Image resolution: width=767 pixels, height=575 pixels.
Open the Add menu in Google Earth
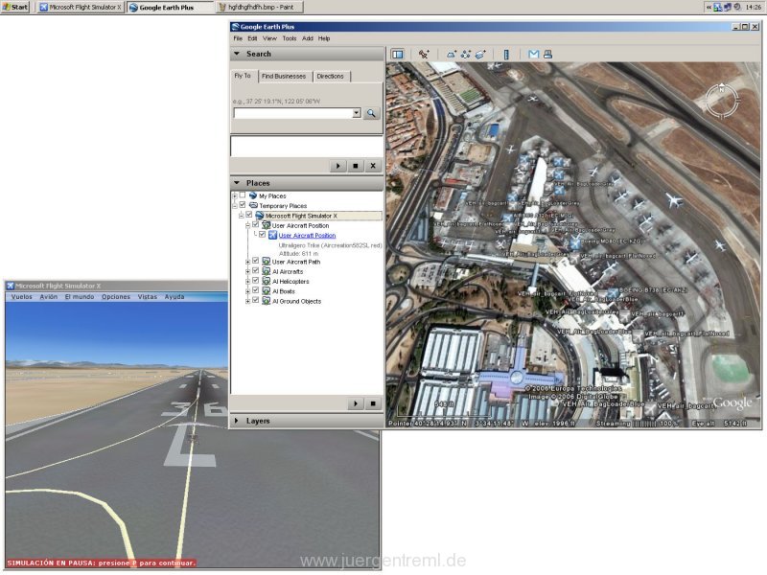(x=307, y=38)
